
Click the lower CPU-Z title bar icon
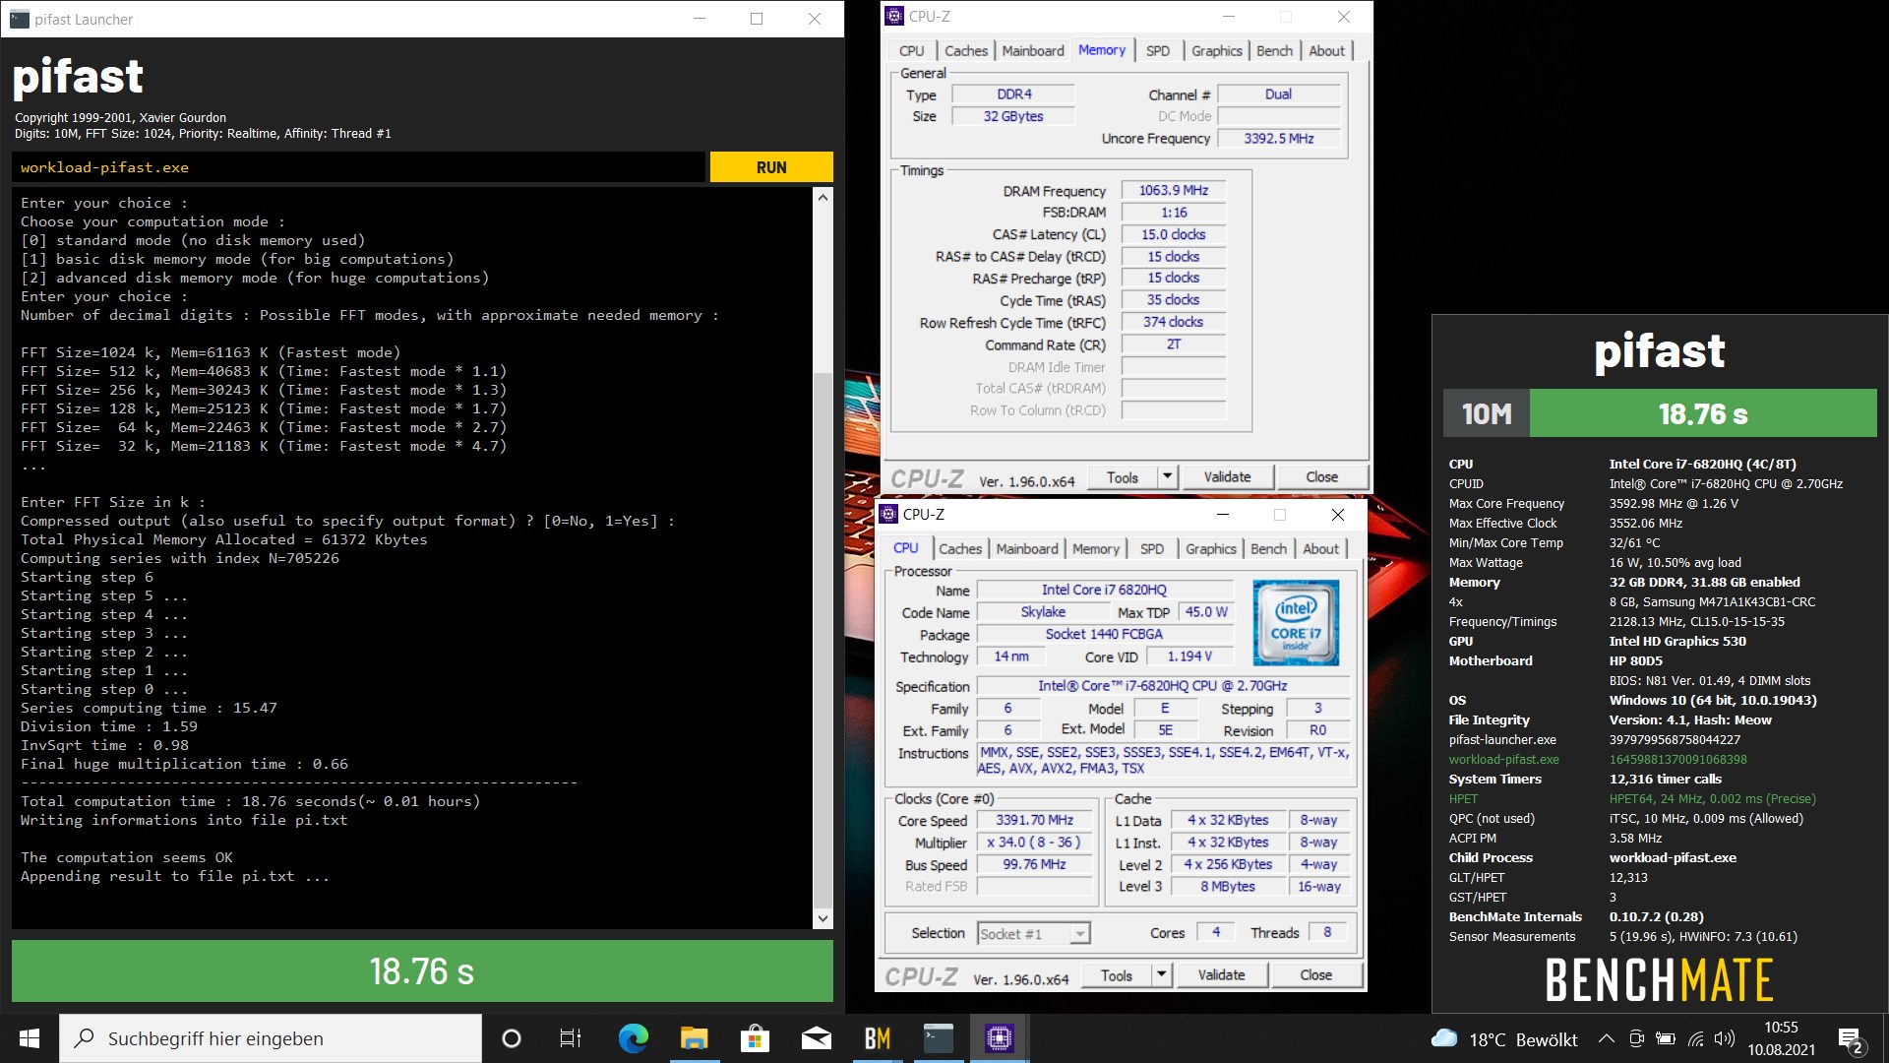[887, 514]
